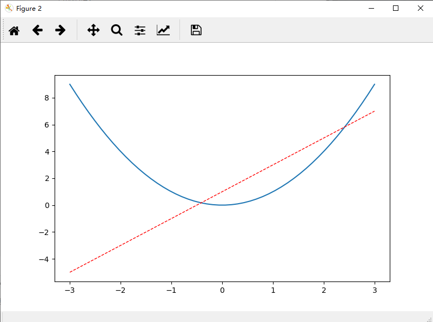The image size is (433, 322).
Task: Save the figure with floppy disk icon
Action: coord(196,30)
